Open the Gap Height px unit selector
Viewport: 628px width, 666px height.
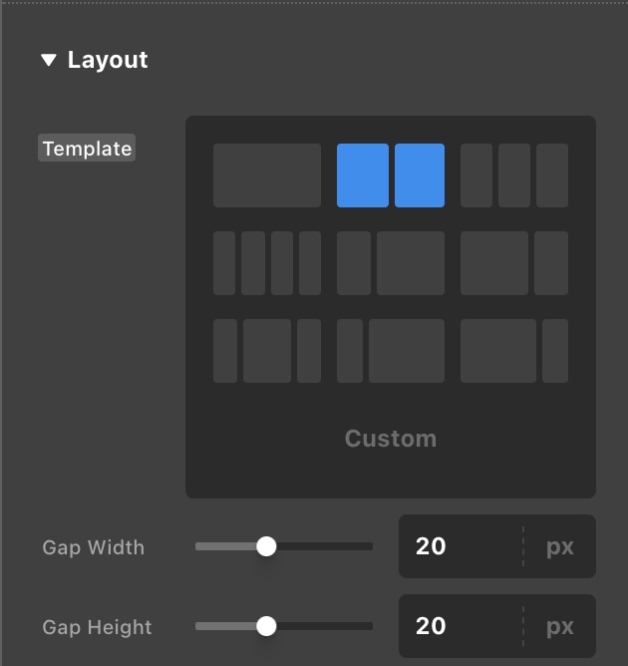click(x=560, y=626)
